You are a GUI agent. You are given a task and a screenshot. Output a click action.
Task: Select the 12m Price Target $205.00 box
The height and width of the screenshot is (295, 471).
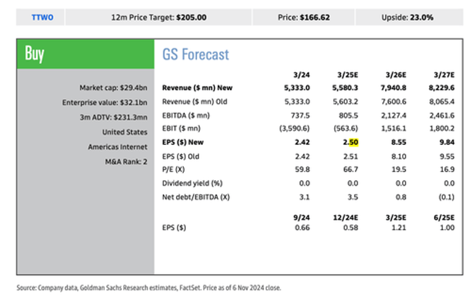click(158, 17)
